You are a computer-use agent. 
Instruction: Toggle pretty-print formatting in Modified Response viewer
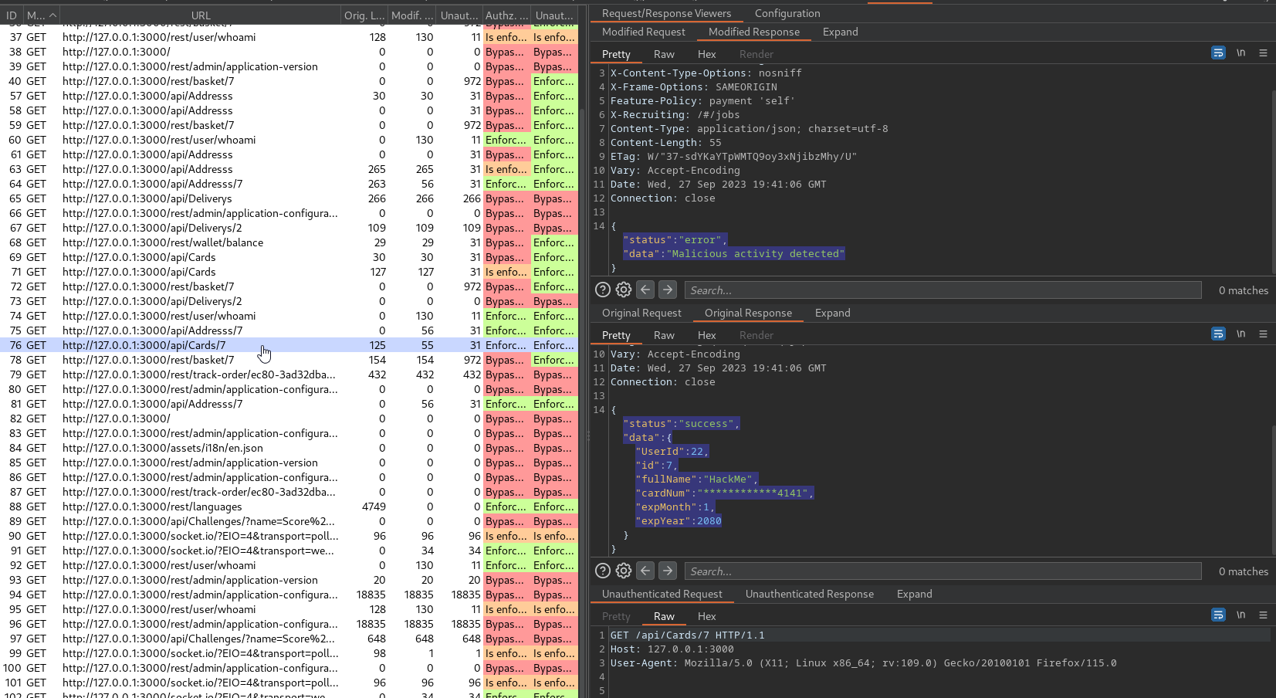pos(1218,53)
